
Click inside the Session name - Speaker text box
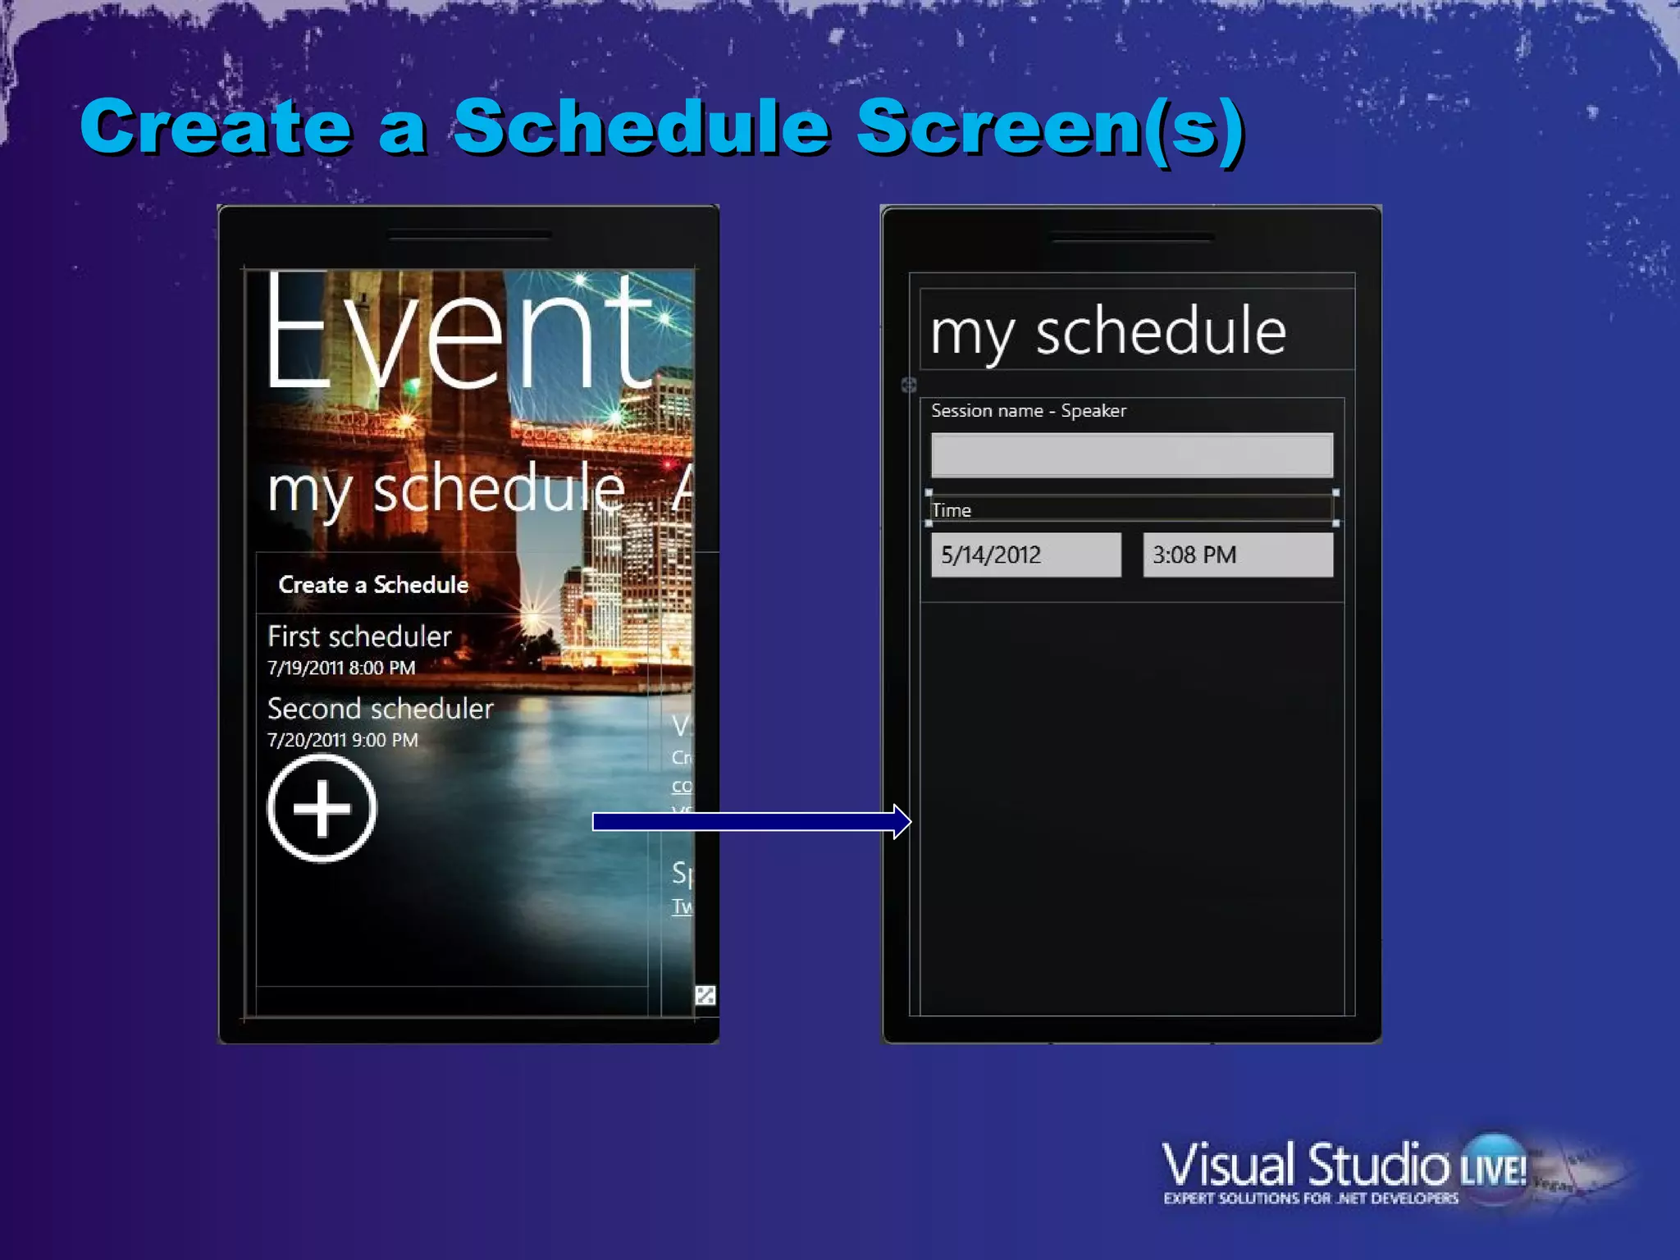[x=1131, y=455]
